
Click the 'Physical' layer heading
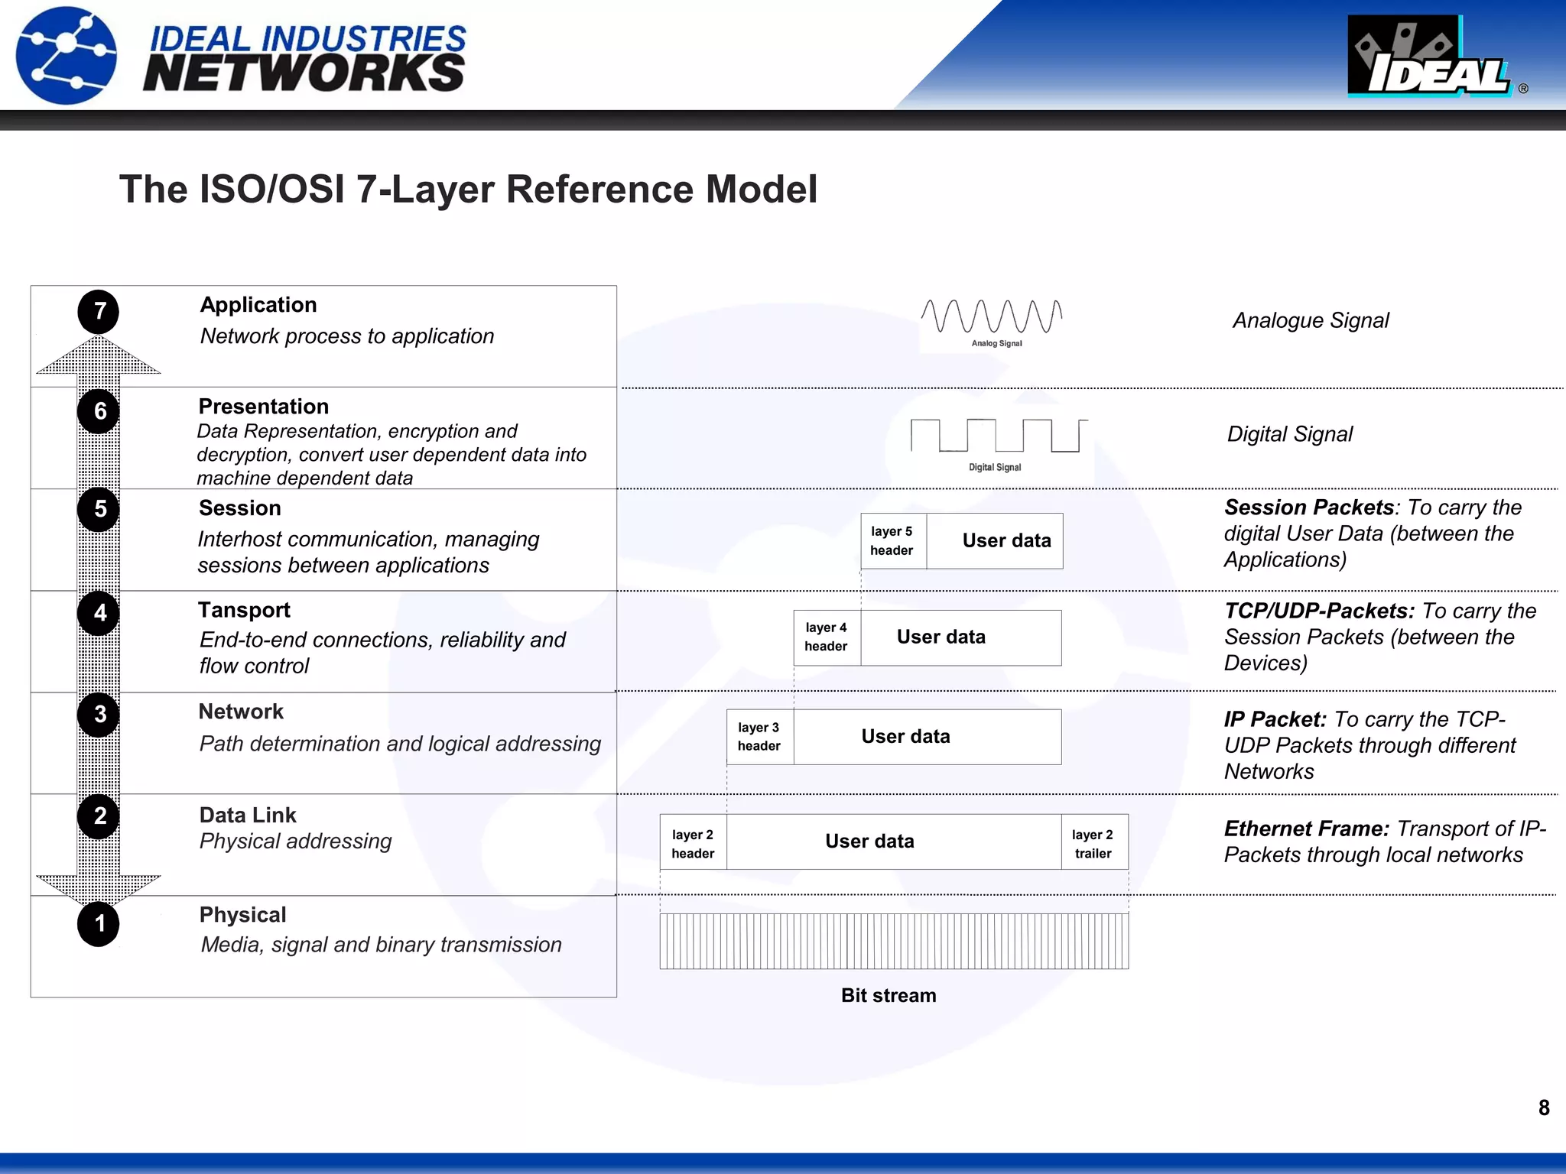click(x=243, y=915)
